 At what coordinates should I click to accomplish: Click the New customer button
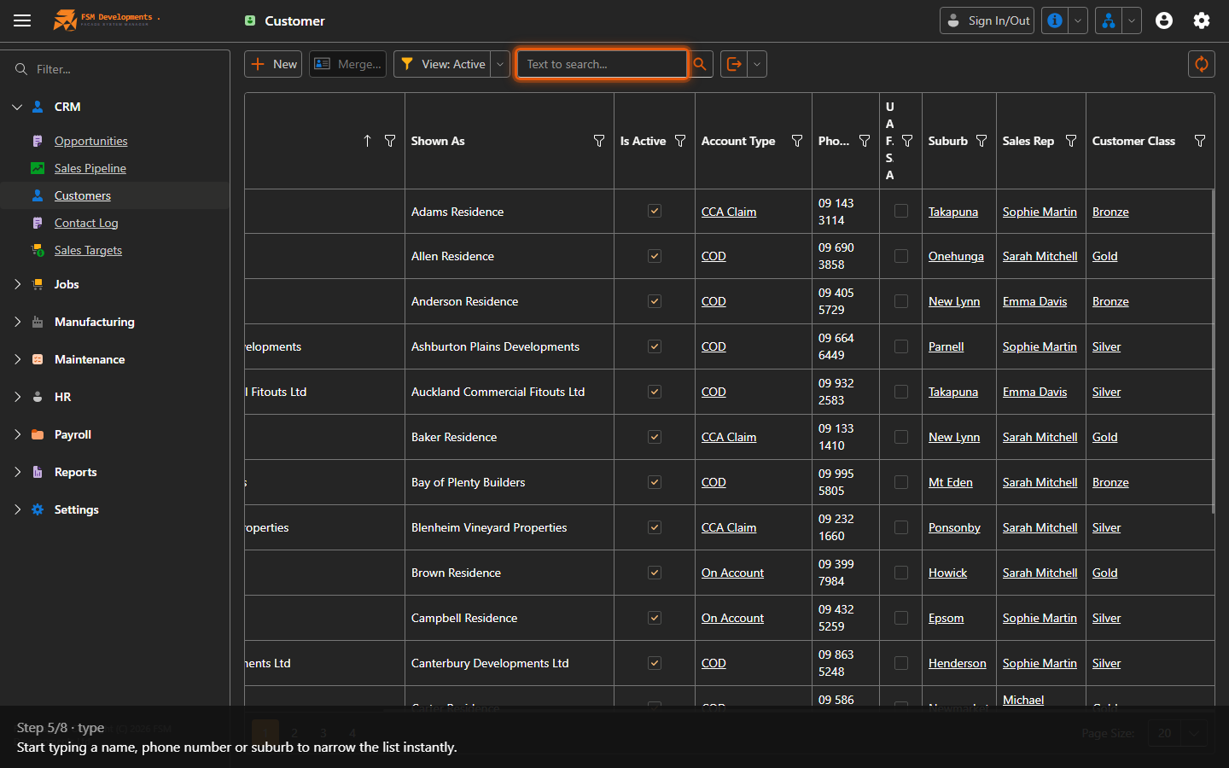pyautogui.click(x=273, y=64)
